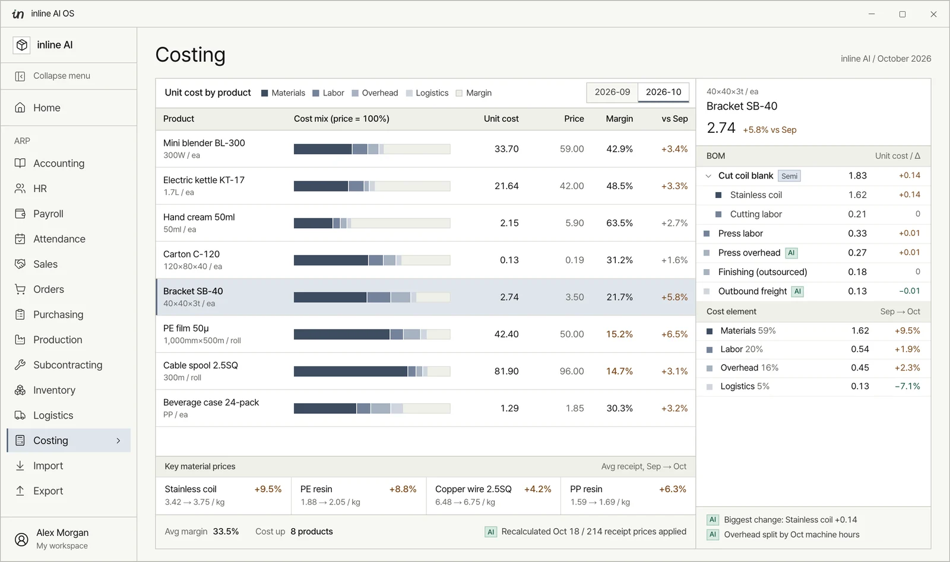The height and width of the screenshot is (562, 950).
Task: Select the 2026-10 period tab
Action: coord(663,92)
